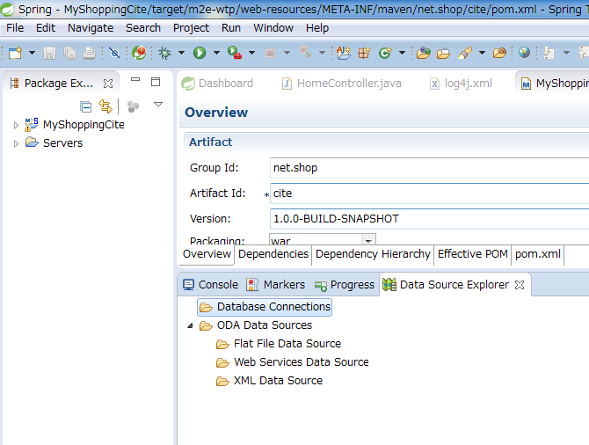Click the greyed working sets icon in Package Explorer
The image size is (589, 445).
[x=133, y=106]
